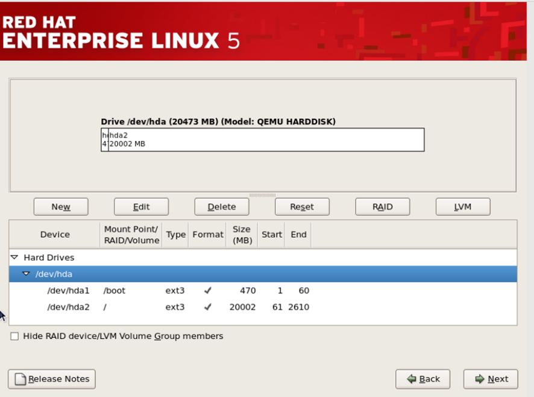The height and width of the screenshot is (397, 534).
Task: Click the end cylinder value 2610
Action: click(x=299, y=307)
